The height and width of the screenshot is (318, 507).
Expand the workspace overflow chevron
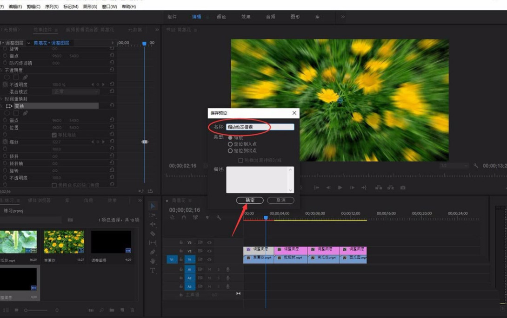343,17
